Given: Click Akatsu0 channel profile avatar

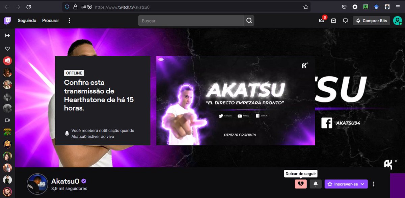Looking at the screenshot, I should pyautogui.click(x=37, y=184).
